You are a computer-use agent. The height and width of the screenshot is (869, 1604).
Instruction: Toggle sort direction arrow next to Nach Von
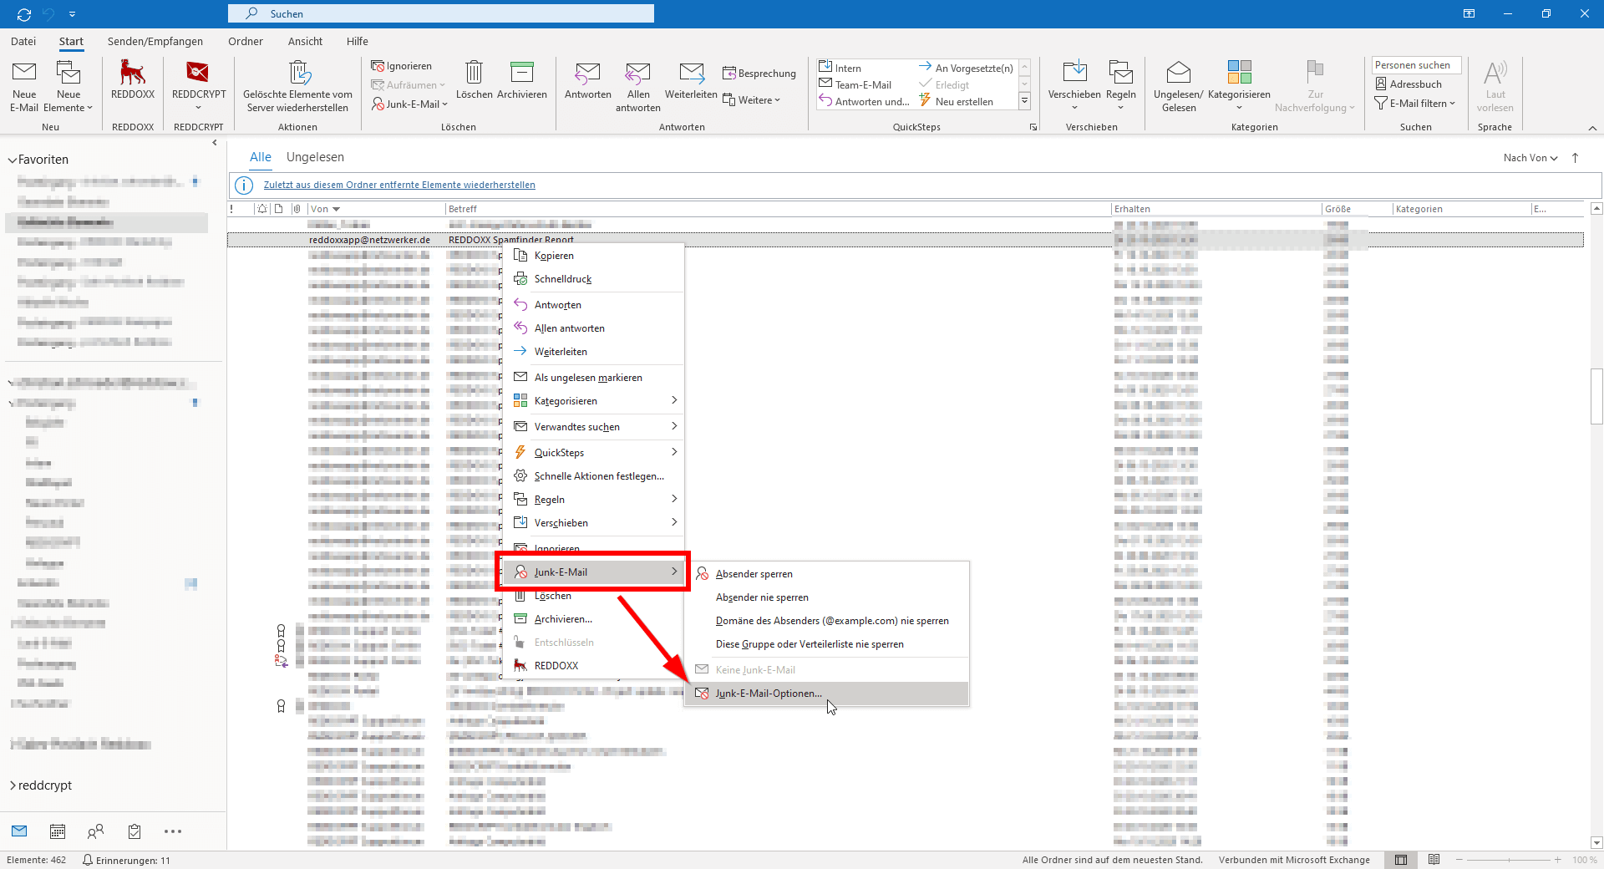coord(1576,158)
